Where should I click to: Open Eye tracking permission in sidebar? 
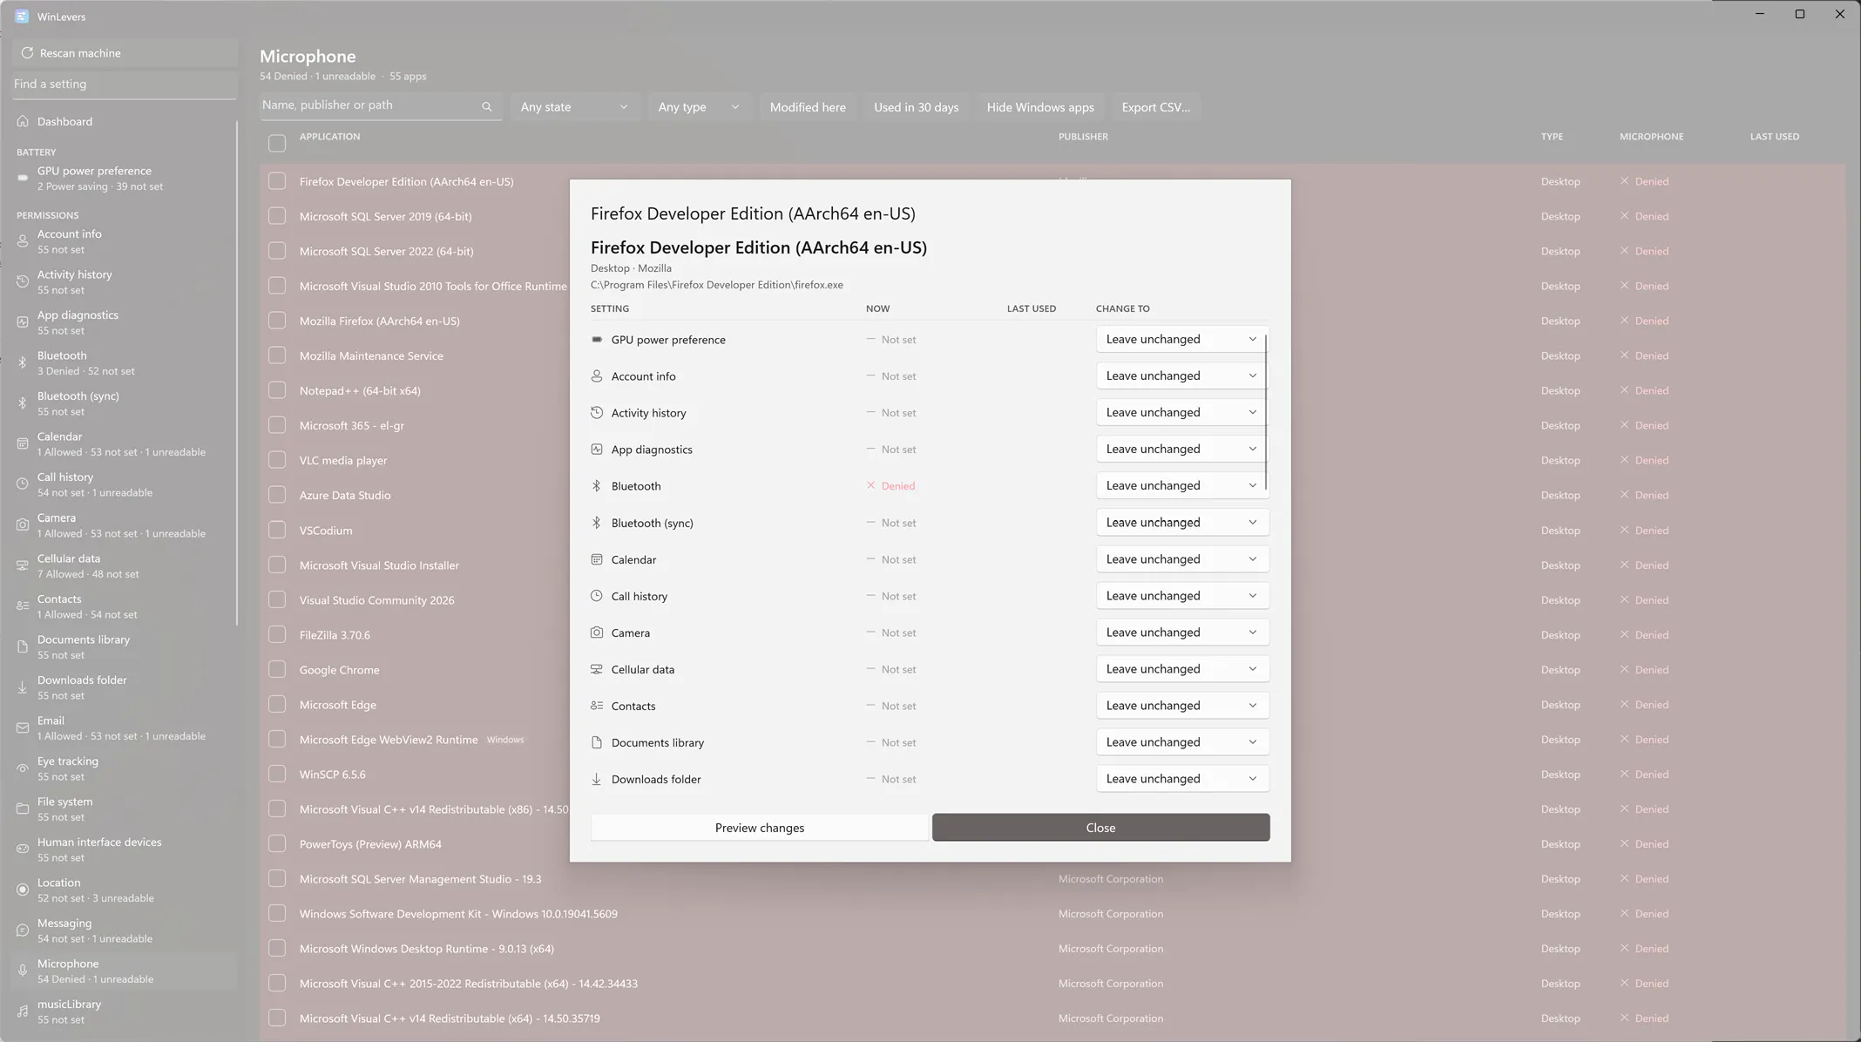(124, 768)
